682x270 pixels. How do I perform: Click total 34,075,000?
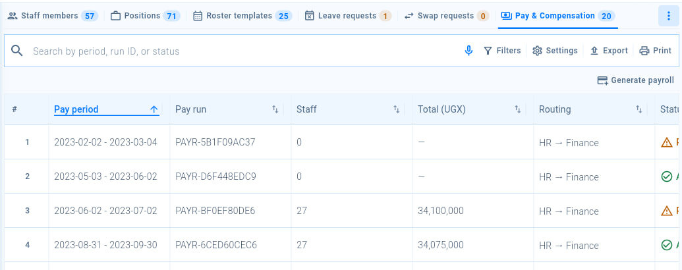441,245
